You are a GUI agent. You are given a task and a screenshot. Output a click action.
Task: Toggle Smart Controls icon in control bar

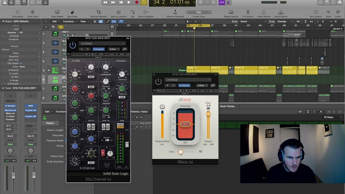32,2
